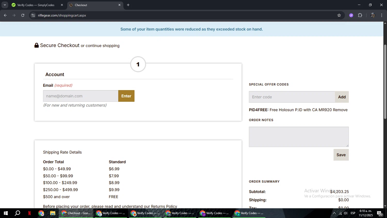Viewport: 387px width, 218px height.
Task: Click the Save order notes button
Action: tap(341, 155)
